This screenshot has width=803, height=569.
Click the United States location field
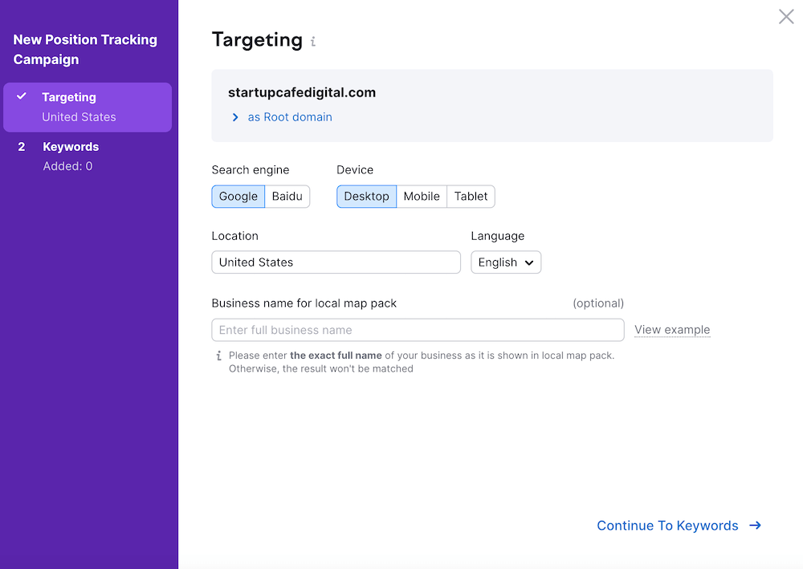click(x=336, y=262)
